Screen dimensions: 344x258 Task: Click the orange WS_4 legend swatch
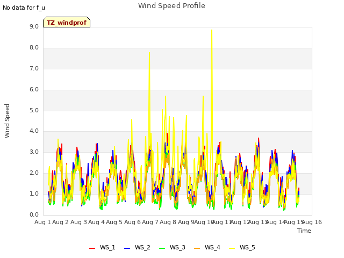click(197, 248)
